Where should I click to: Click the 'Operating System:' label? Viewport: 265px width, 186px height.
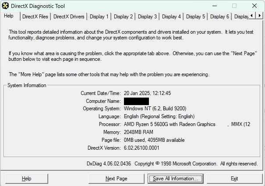click(x=102, y=109)
